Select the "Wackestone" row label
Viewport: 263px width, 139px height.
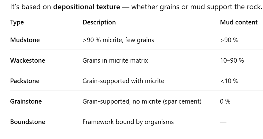pos(28,60)
